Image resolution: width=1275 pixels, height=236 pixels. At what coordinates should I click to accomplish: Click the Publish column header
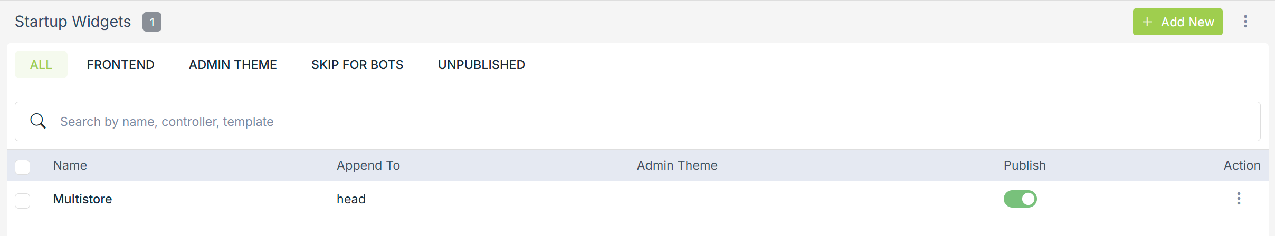[x=1024, y=165]
